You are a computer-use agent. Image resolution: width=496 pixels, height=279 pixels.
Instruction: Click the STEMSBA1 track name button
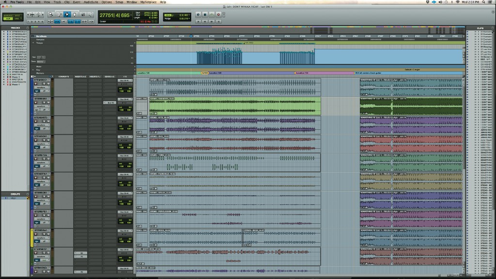[41, 230]
